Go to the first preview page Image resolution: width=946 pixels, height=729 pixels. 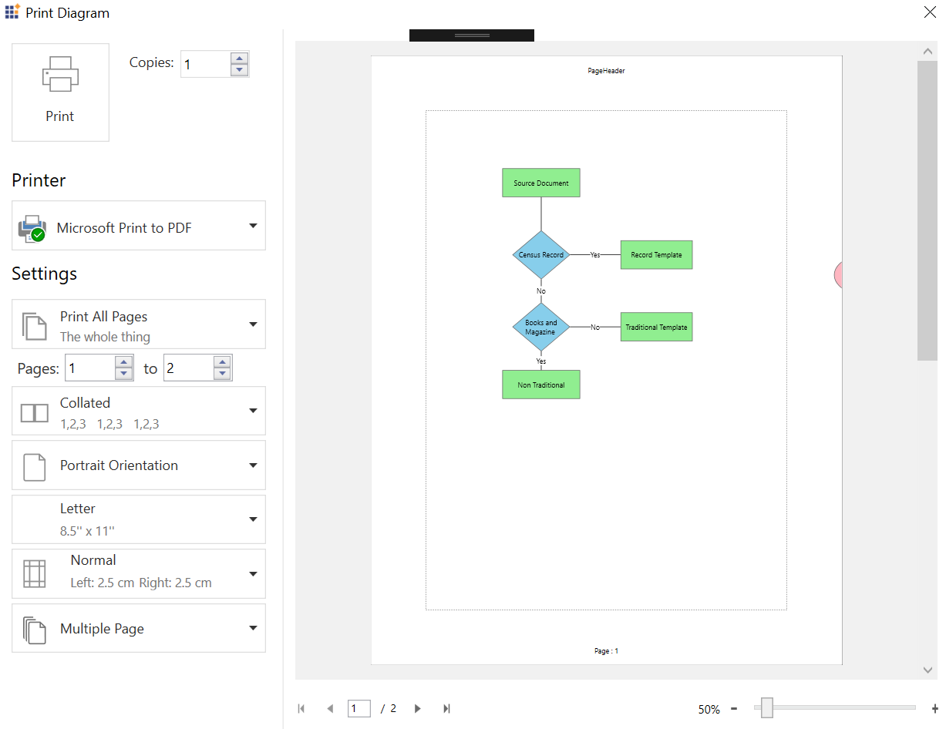301,708
